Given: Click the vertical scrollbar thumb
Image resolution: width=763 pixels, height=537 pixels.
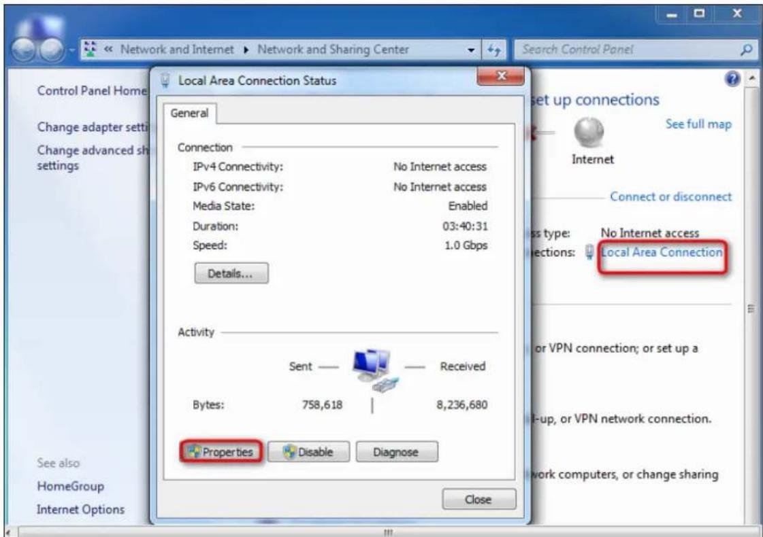Looking at the screenshot, I should (x=752, y=308).
